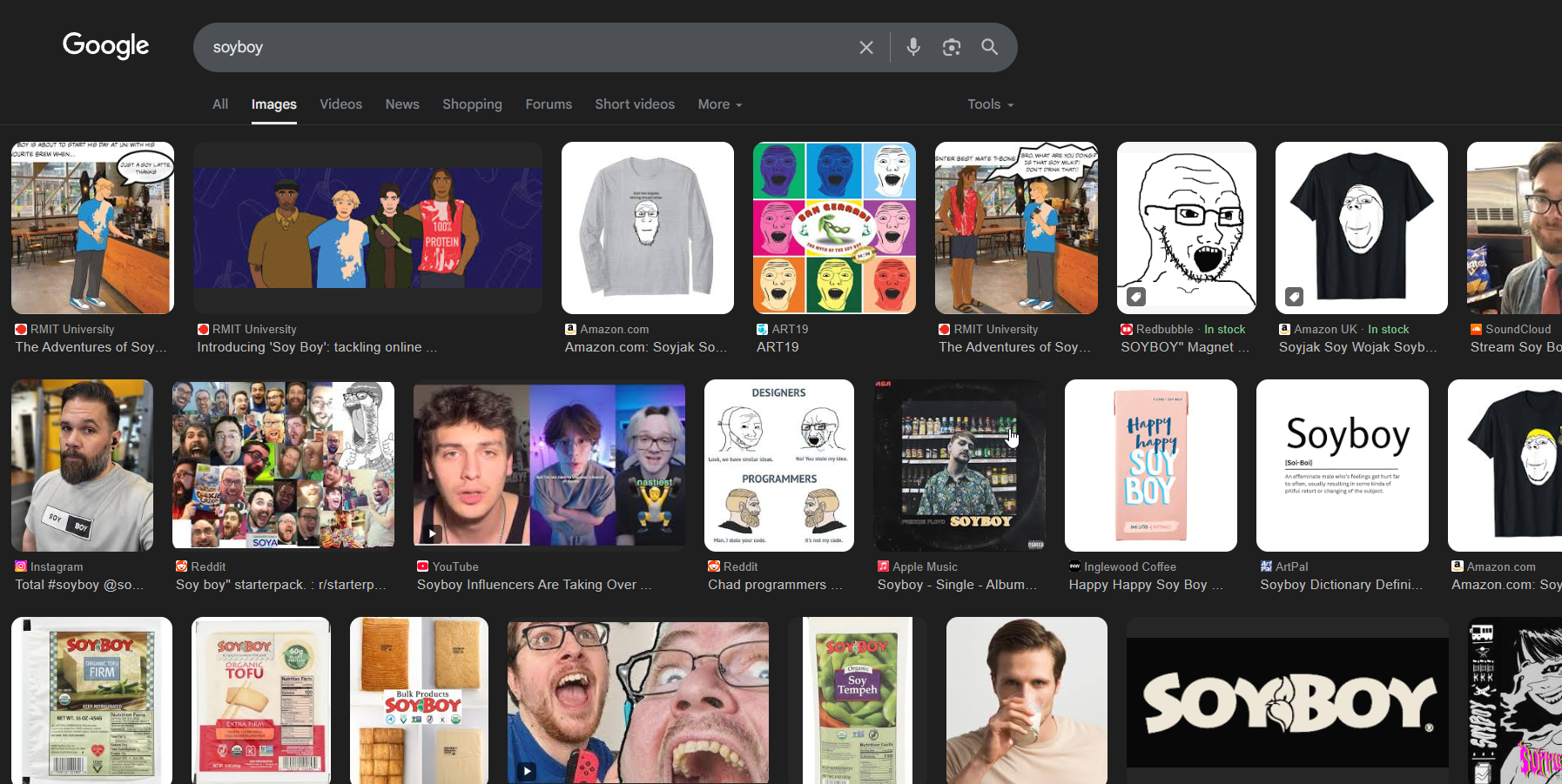Open the Soy boy starterpack collage image
The height and width of the screenshot is (784, 1562).
point(283,466)
